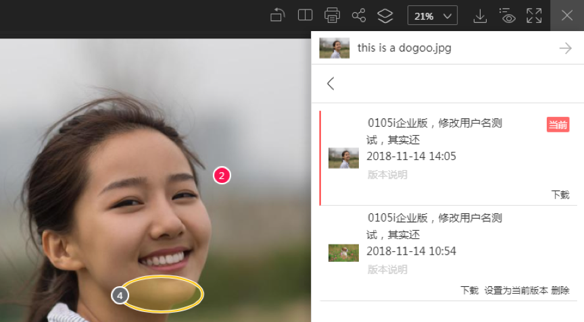This screenshot has height=322, width=584.
Task: Select the 10:54 version thumbnail
Action: (343, 253)
